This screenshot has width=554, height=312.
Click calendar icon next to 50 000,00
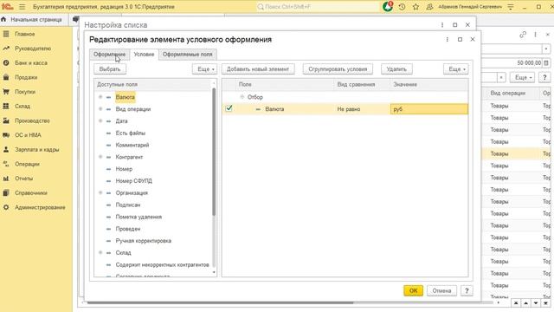546,63
